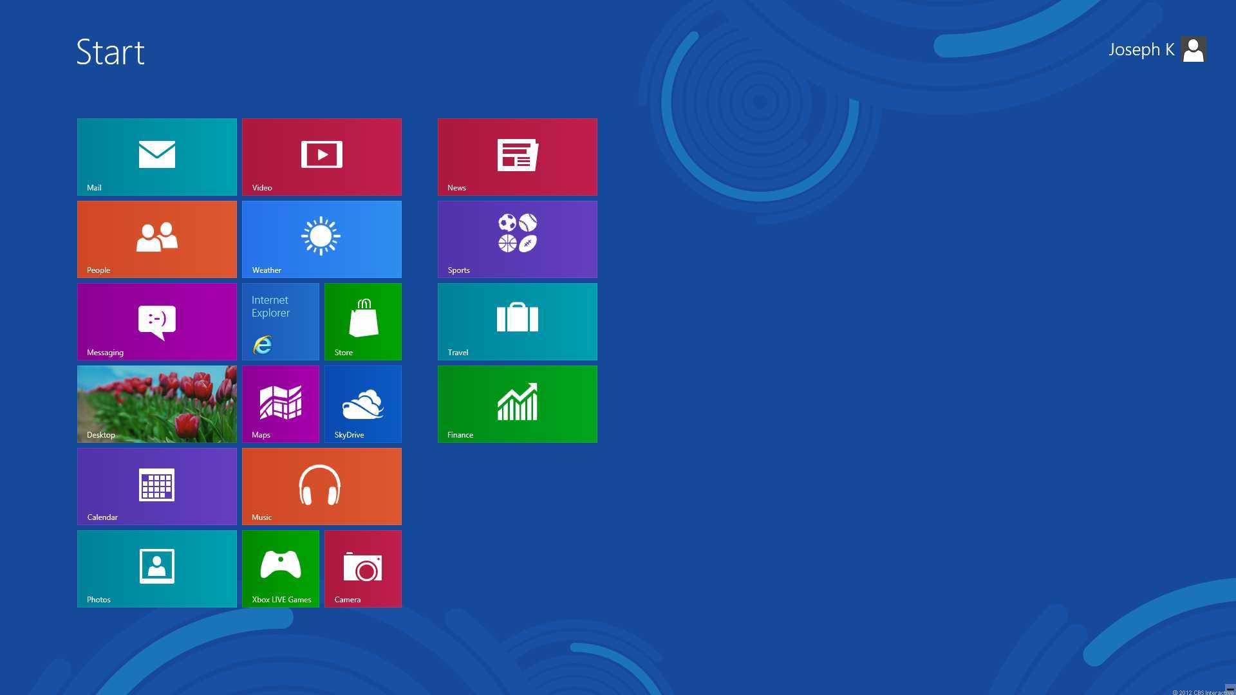1236x695 pixels.
Task: Open the News tile
Action: [x=518, y=157]
